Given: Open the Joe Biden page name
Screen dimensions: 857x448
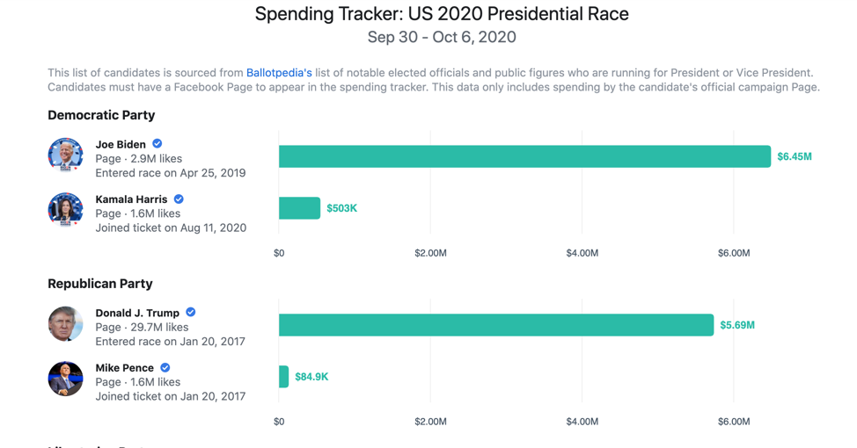Looking at the screenshot, I should pyautogui.click(x=121, y=145).
